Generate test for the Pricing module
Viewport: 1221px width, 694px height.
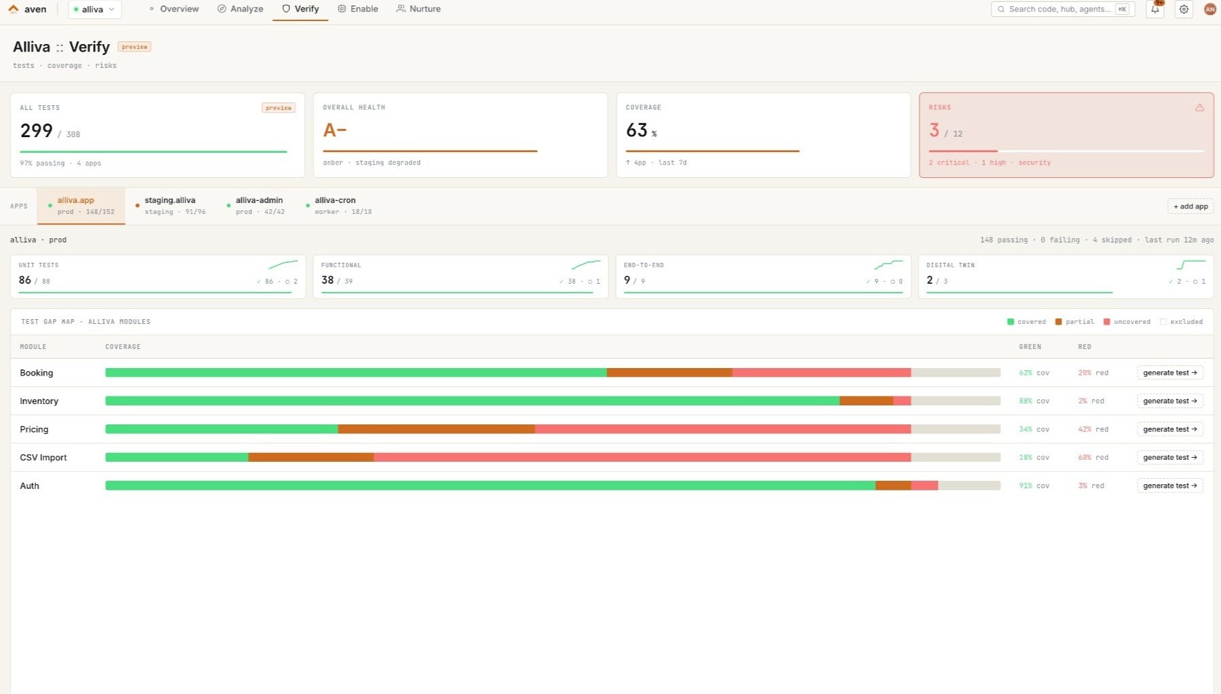[1169, 429]
